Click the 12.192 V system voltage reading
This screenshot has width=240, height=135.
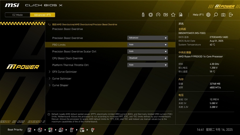214,100
